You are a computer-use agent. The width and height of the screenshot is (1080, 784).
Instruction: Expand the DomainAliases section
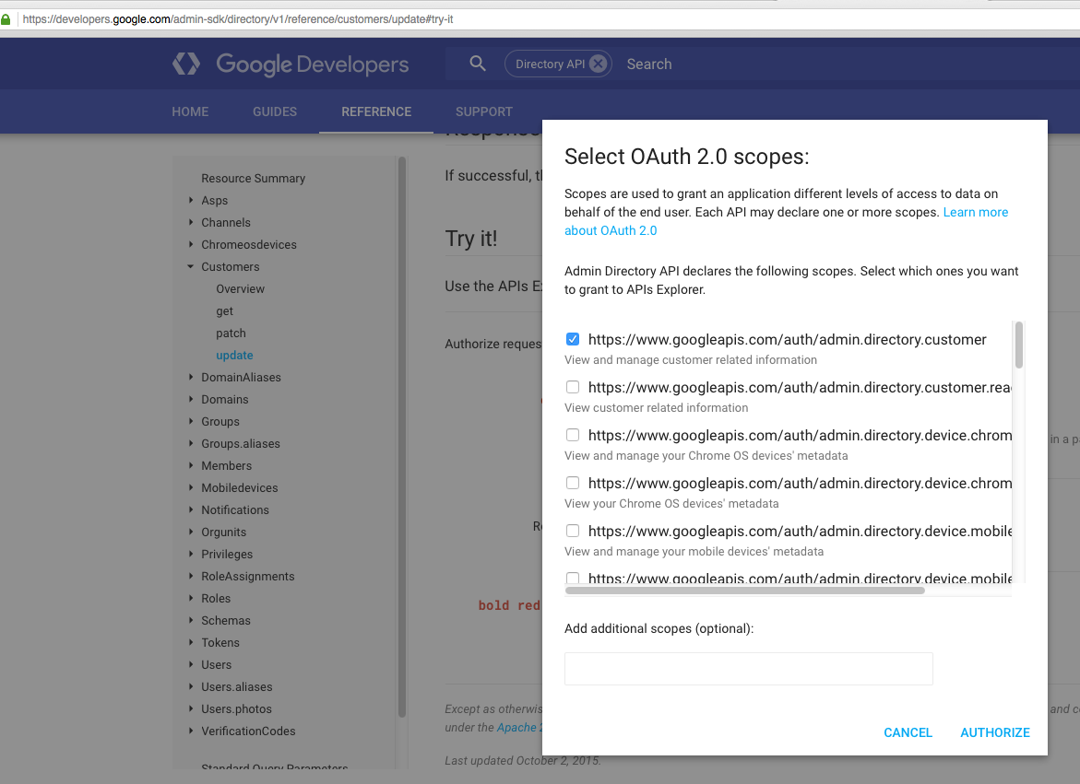coord(191,377)
